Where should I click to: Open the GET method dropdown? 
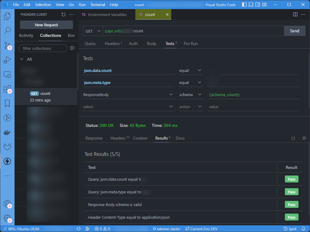92,31
